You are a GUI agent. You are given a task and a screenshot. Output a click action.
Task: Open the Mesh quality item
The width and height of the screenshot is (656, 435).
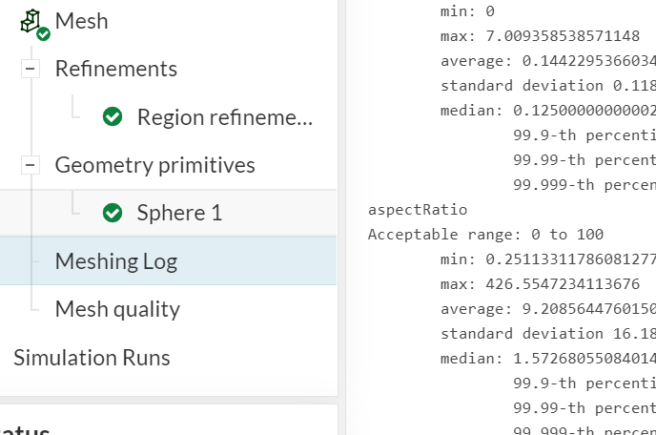(117, 309)
